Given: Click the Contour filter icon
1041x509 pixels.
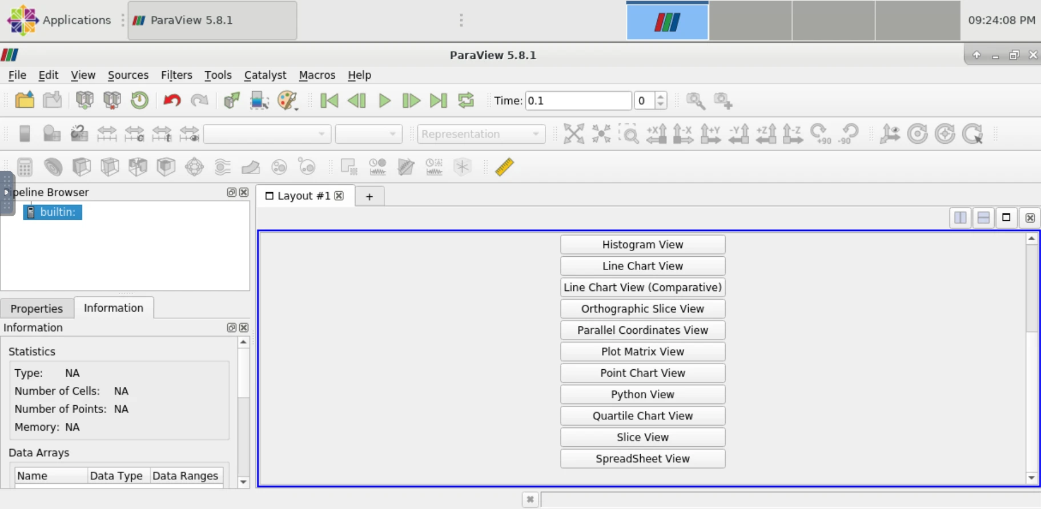Looking at the screenshot, I should 53,167.
